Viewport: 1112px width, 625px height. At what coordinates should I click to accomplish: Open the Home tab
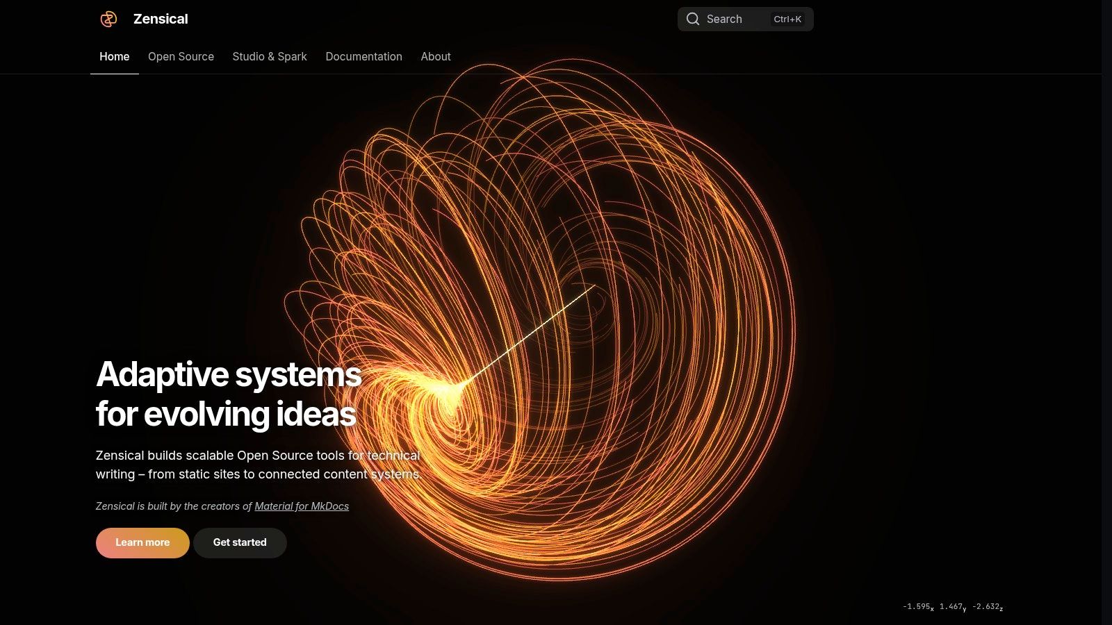(115, 56)
